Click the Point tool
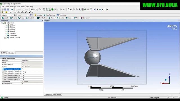Viewport: 180px width, 101px height. [77, 18]
